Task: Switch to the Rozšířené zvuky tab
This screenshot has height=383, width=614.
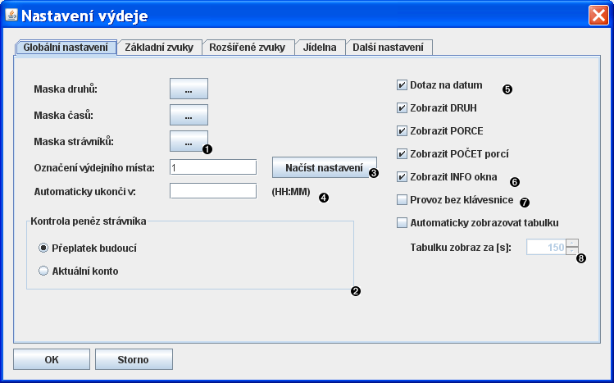Action: pyautogui.click(x=247, y=48)
